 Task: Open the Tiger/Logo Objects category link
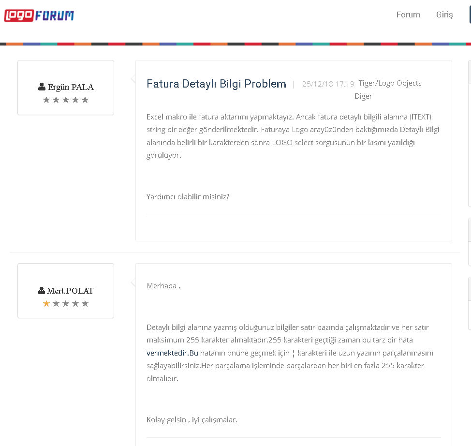pos(390,83)
